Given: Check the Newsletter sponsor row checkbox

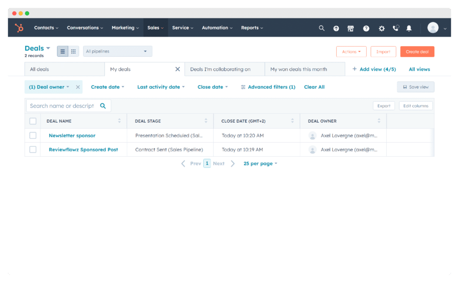Looking at the screenshot, I should 33,135.
